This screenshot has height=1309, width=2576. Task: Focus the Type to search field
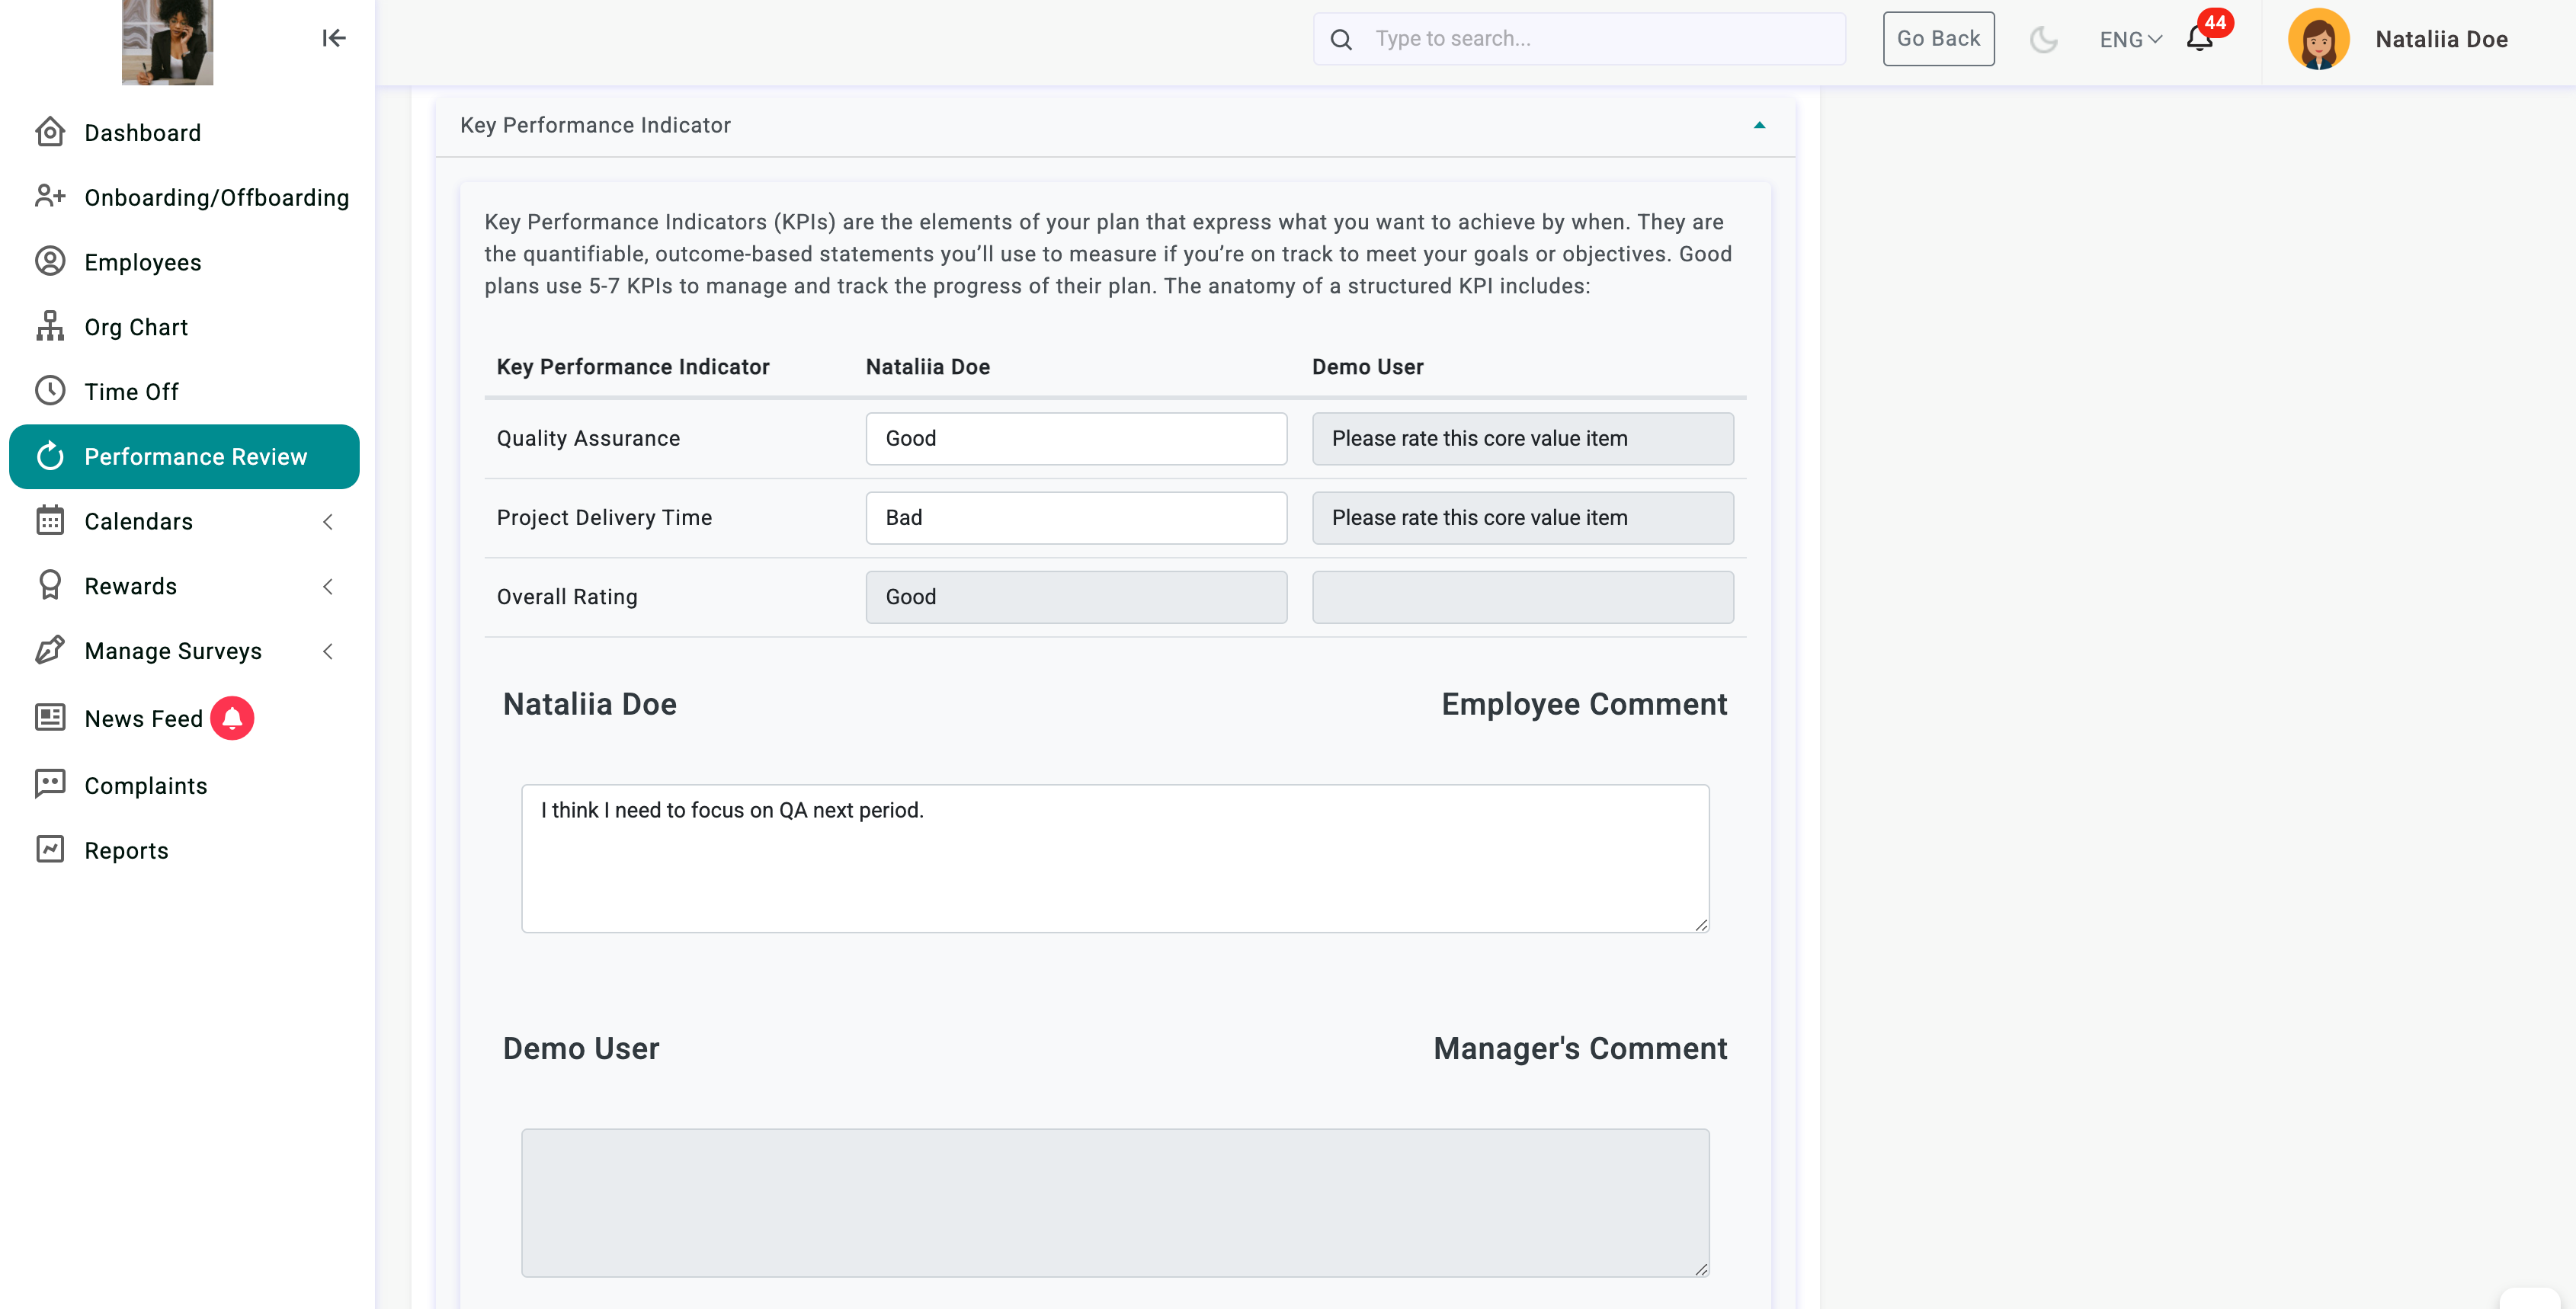[1579, 39]
